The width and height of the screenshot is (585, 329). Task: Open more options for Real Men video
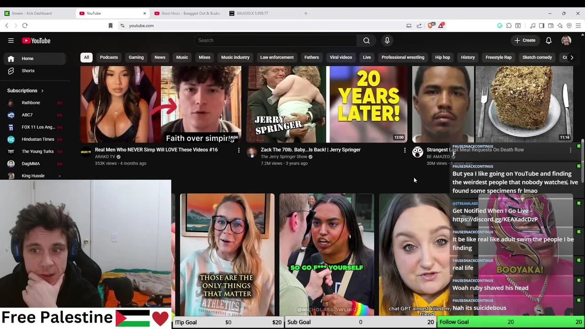tap(239, 150)
